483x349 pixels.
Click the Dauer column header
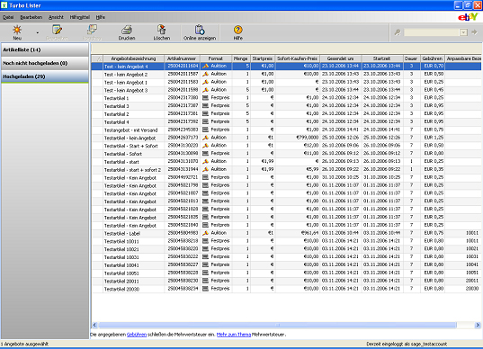click(411, 58)
